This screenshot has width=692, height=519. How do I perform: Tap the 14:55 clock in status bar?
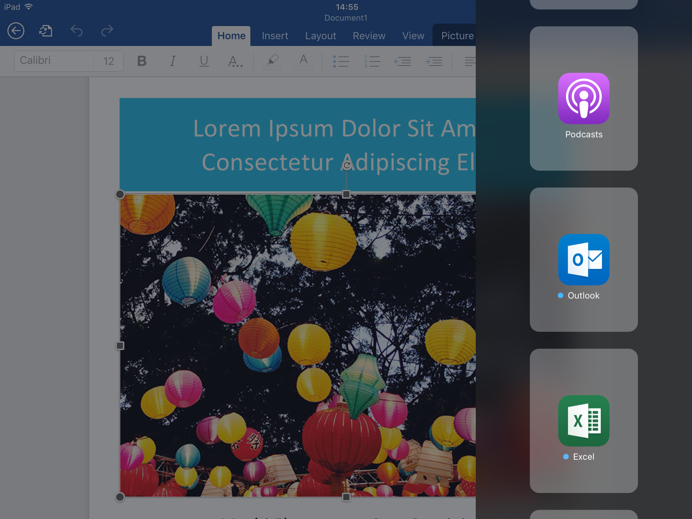click(347, 7)
